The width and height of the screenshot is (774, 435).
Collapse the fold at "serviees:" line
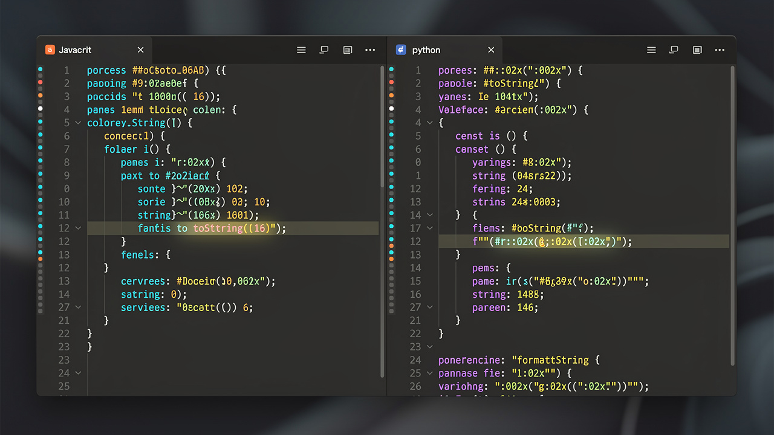coord(77,308)
